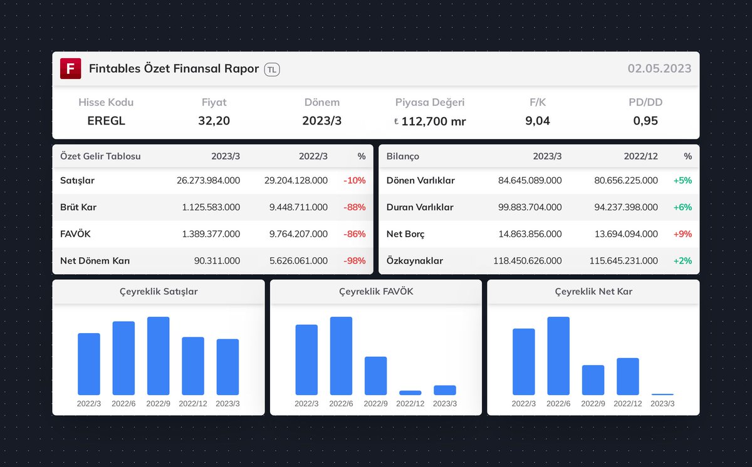Select the 2023/3 bar in Çeyreklik FAVÖK
This screenshot has height=467, width=752.
pos(445,389)
